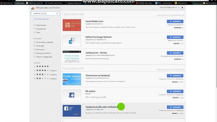Open the AdPend Exchange Network thumbnail
Screen dimensions: 217x122
click(x=72, y=41)
